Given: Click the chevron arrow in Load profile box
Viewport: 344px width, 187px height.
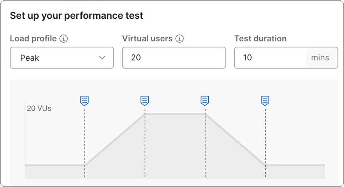Looking at the screenshot, I should 102,58.
